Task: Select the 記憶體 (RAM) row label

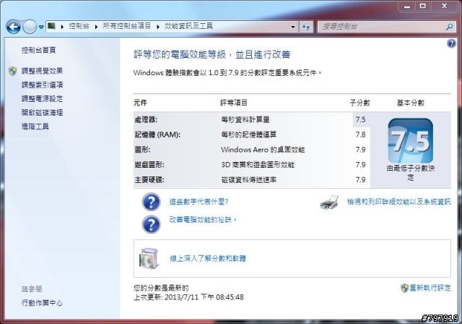Action: pos(157,135)
